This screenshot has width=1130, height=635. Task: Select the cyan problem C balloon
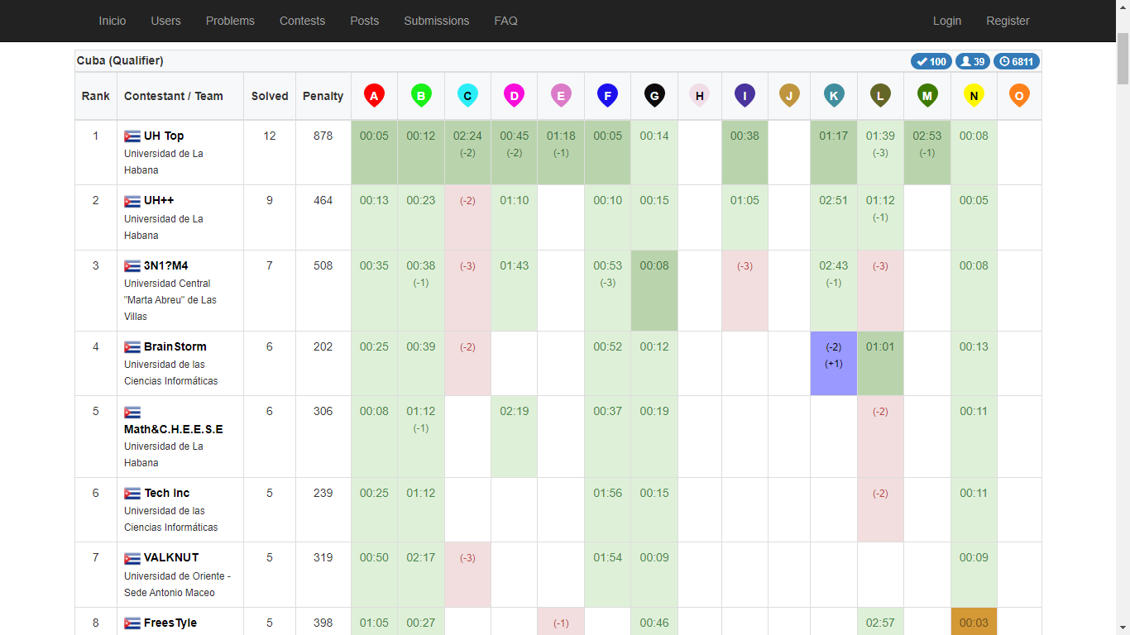[x=467, y=96]
